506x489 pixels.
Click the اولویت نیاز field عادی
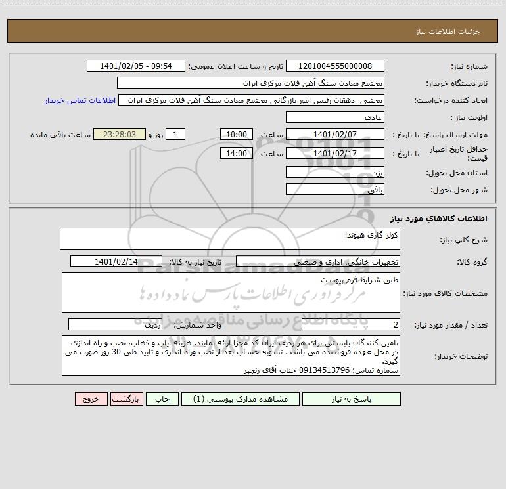pos(335,117)
